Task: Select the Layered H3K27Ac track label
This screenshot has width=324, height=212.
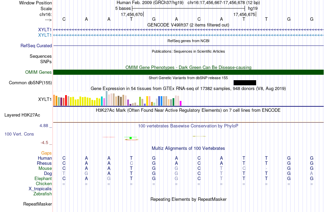Action: coord(22,115)
